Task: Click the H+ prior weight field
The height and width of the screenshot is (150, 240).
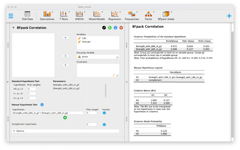Action: click(32, 98)
